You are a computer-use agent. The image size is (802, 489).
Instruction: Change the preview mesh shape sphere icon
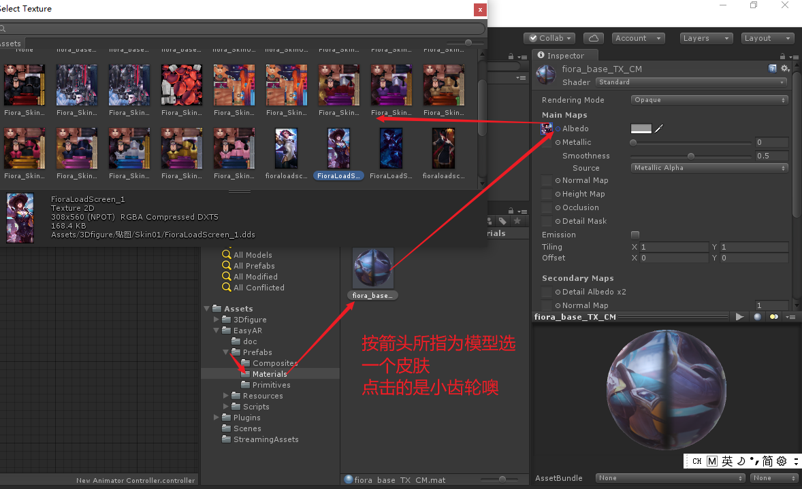click(758, 317)
